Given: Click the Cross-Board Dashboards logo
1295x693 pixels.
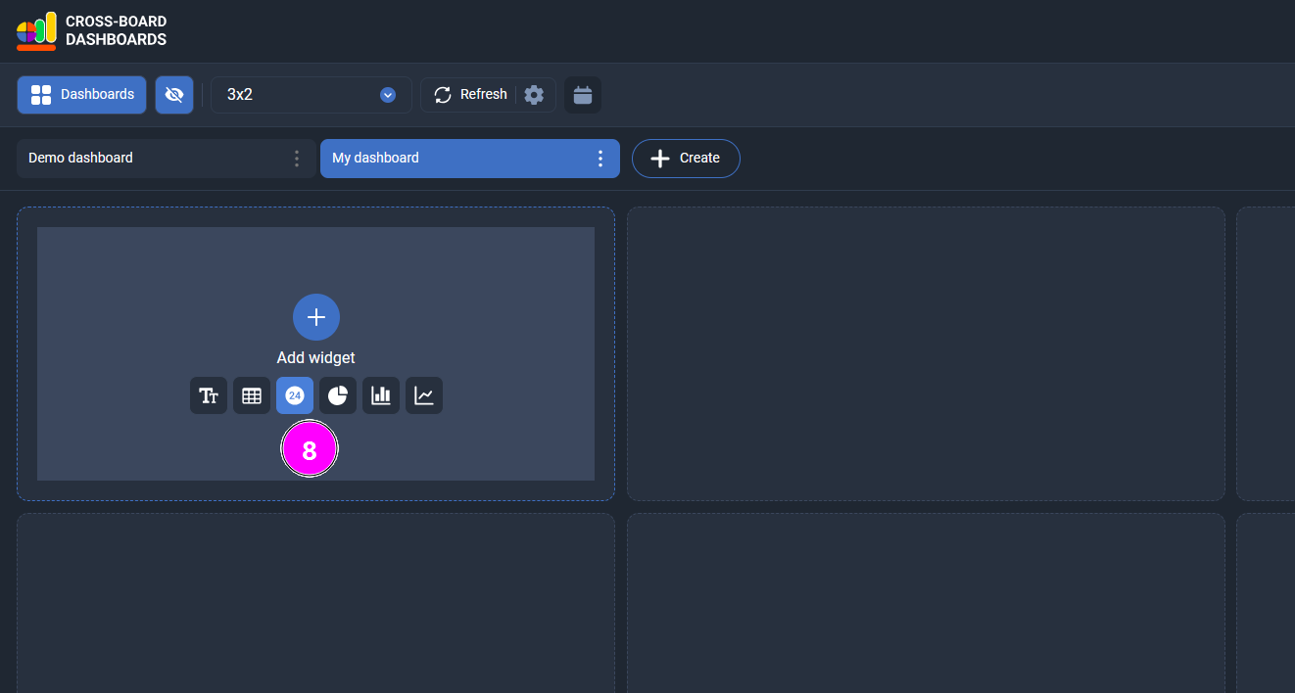Looking at the screenshot, I should 91,31.
